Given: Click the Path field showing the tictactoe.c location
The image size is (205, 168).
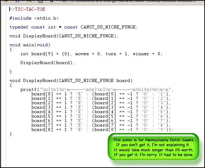Looking at the screenshot, I should point(137,1).
